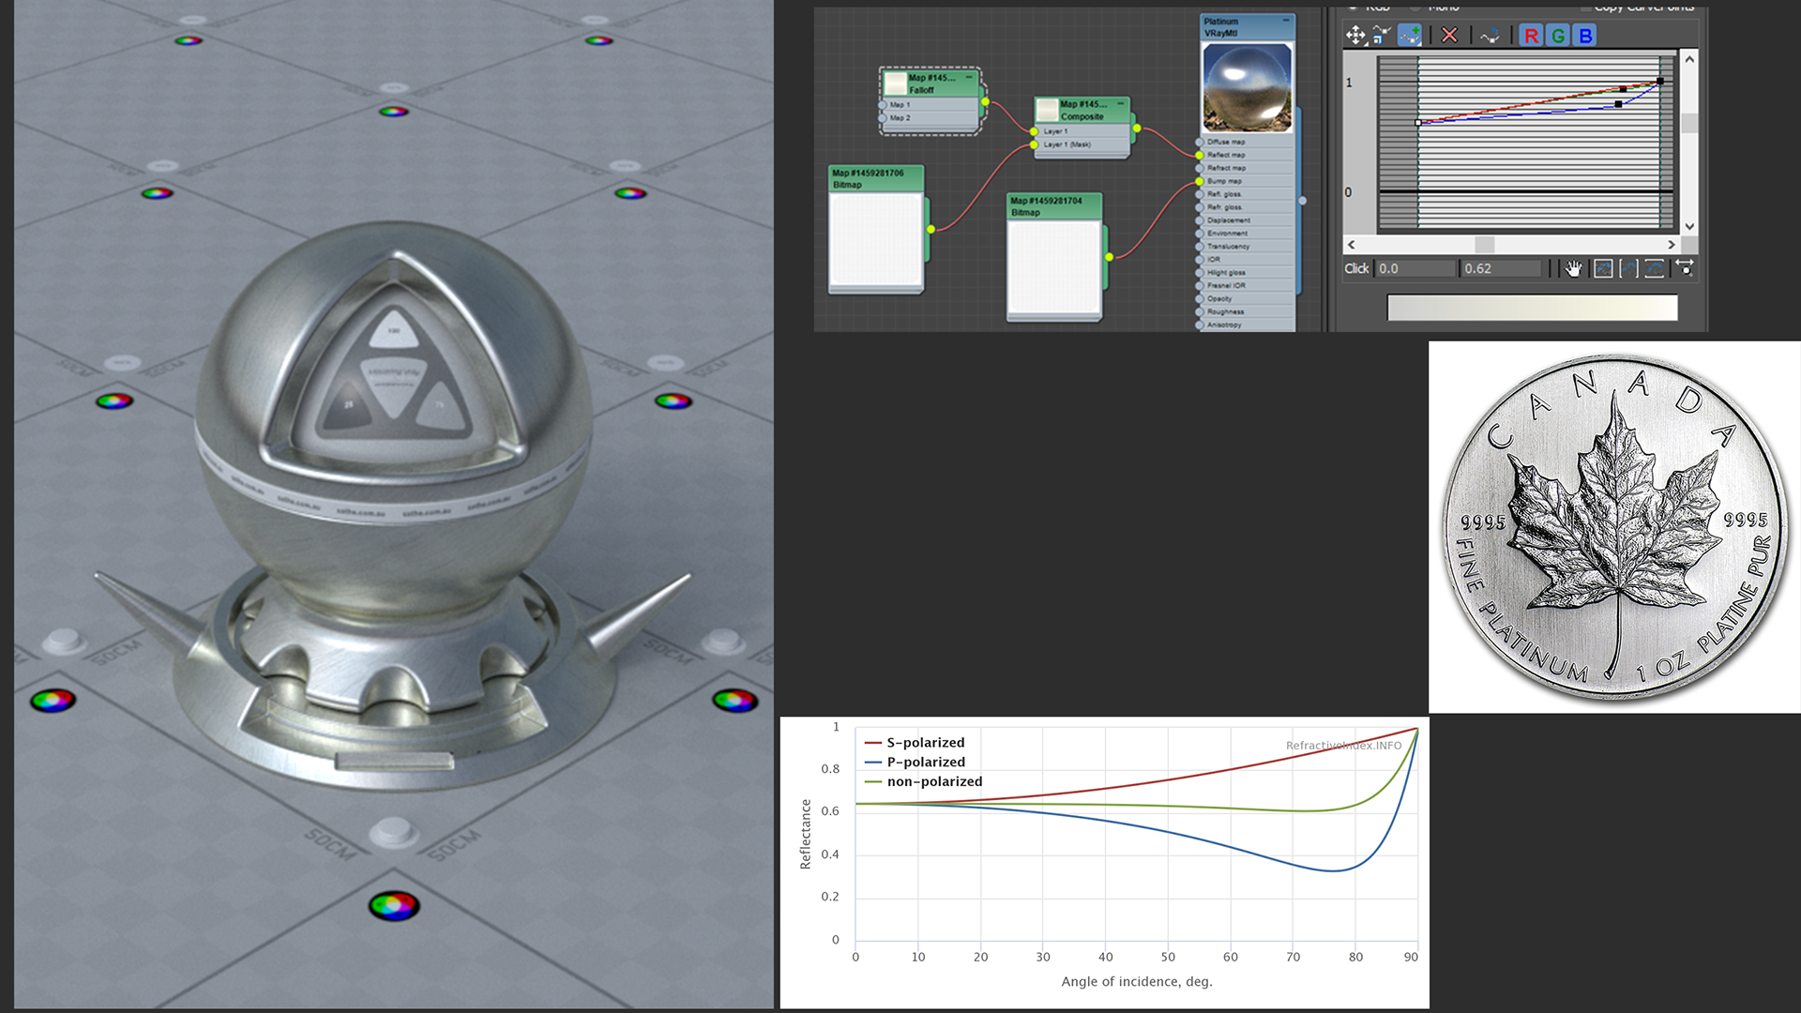Click the Layer 1 (Mask) input socket

[x=1035, y=144]
